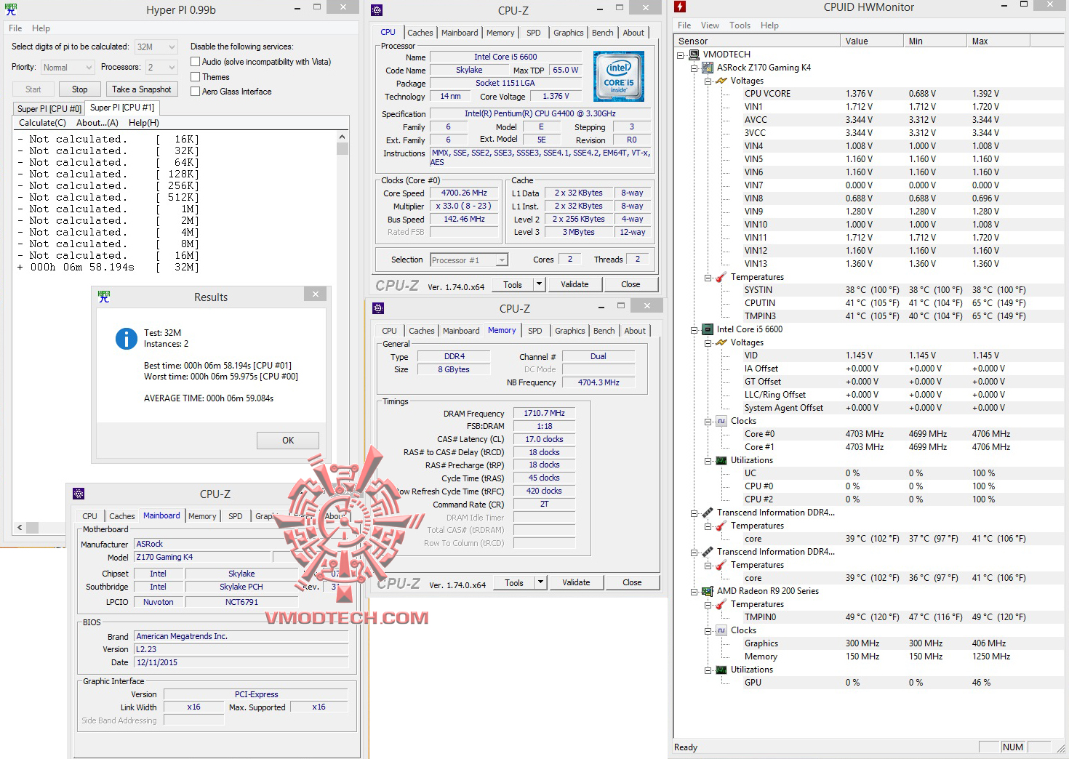Click the CPU-Z icon in the Mainboard window title bar
The height and width of the screenshot is (759, 1069).
point(79,494)
